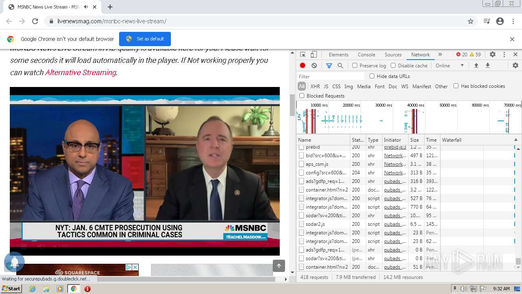Open a new browser tab
The height and width of the screenshot is (294, 522).
click(110, 7)
